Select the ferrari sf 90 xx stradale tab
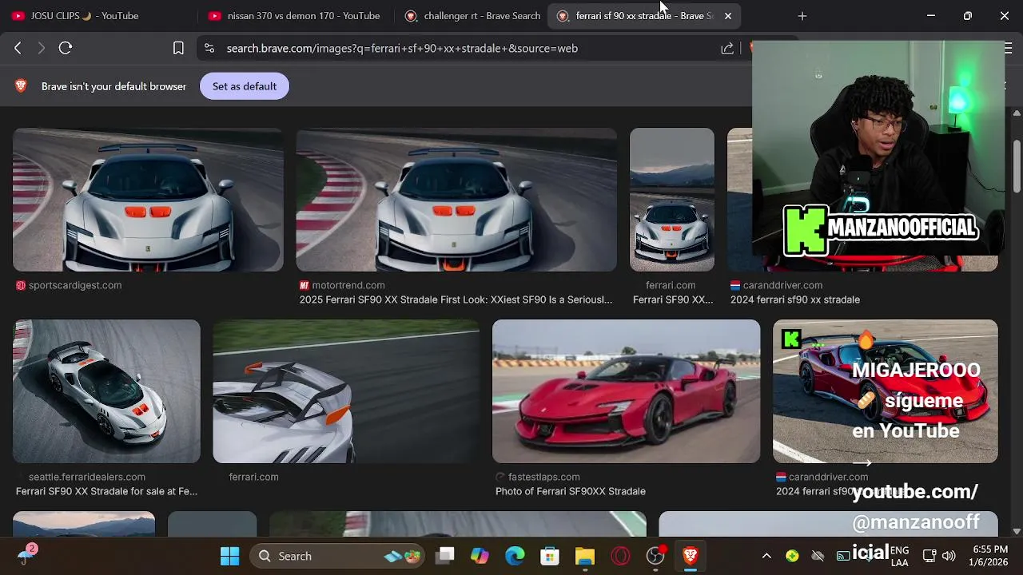 643,16
